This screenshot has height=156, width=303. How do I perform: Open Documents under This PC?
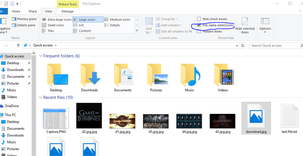point(16,128)
